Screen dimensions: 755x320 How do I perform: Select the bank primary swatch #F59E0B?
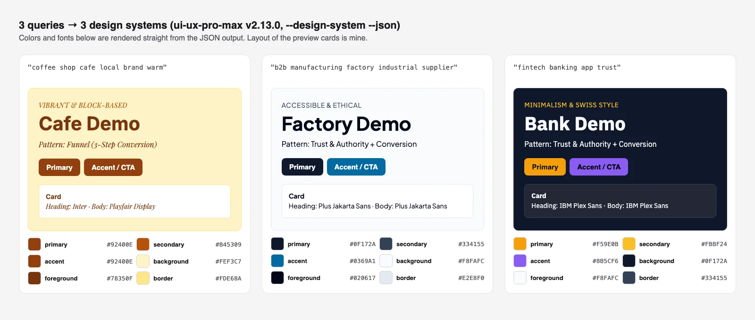[x=520, y=244]
